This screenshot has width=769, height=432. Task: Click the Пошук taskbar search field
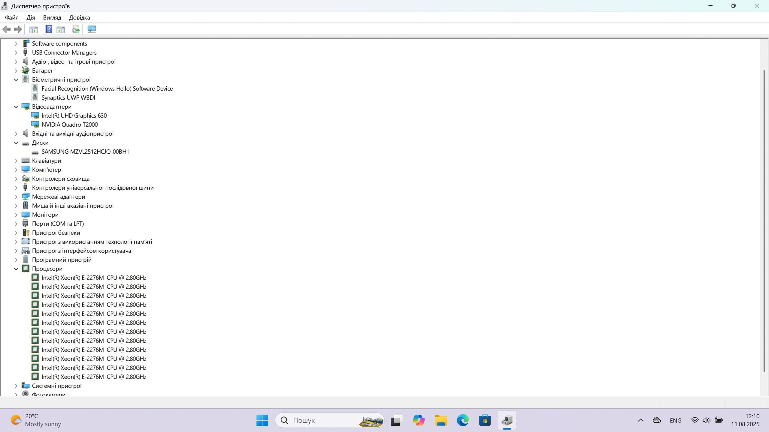tap(330, 420)
